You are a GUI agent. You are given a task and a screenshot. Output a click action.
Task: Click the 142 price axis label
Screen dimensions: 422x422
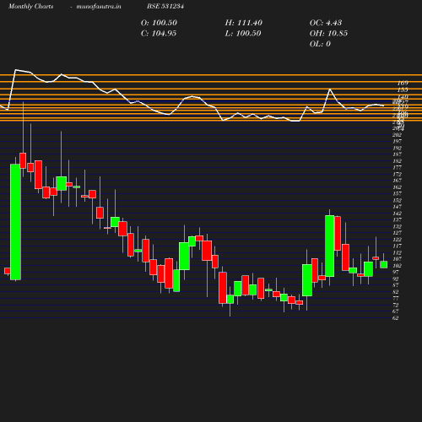coord(397,214)
